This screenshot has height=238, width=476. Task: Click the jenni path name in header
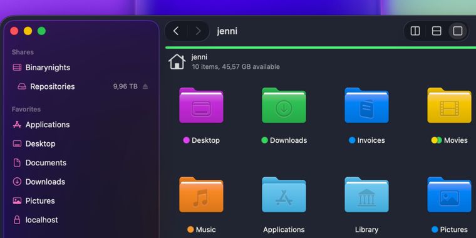[199, 57]
